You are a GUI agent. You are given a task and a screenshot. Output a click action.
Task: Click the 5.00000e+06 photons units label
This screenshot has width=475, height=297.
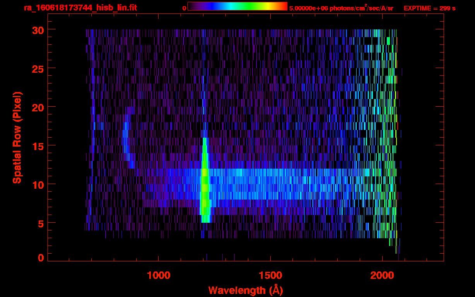341,8
